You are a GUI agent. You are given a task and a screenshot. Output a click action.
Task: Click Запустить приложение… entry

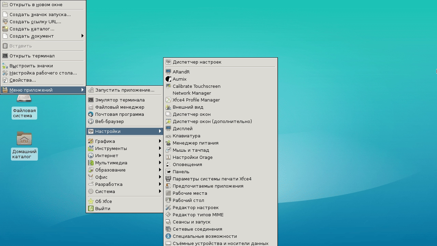tap(125, 90)
